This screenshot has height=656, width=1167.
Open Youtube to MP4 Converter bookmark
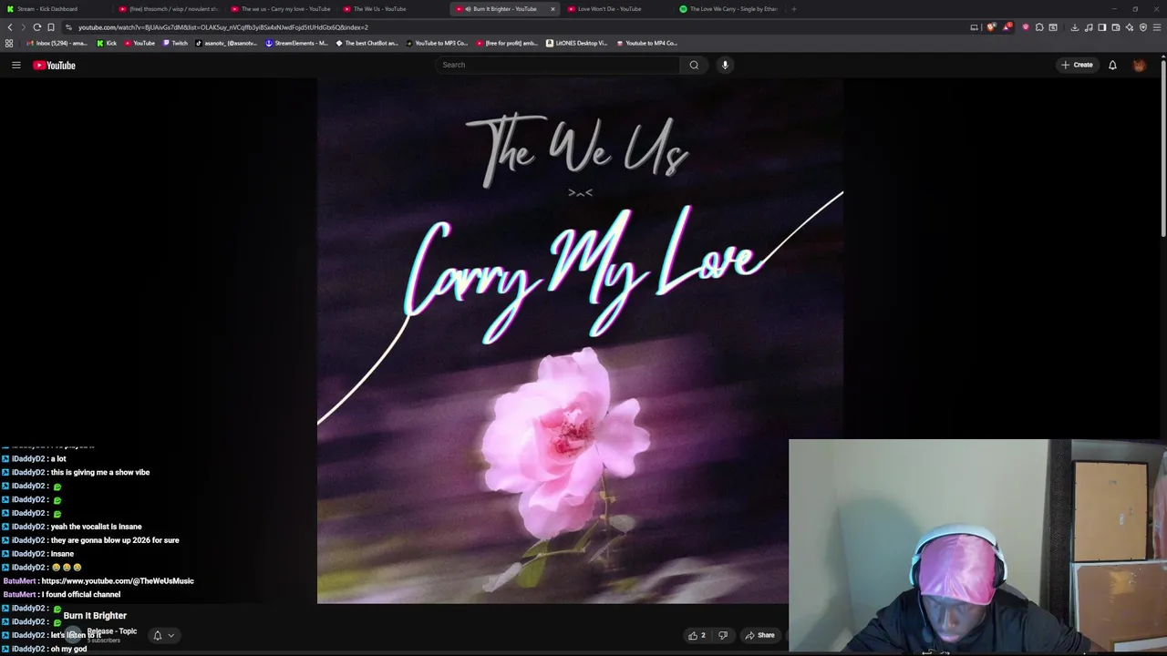click(647, 43)
